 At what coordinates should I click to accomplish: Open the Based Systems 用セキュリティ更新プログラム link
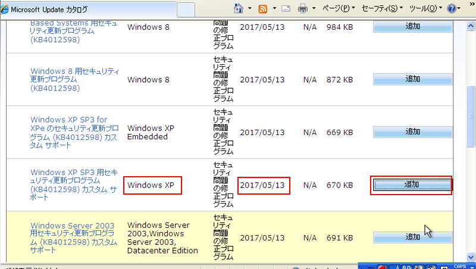point(73,32)
